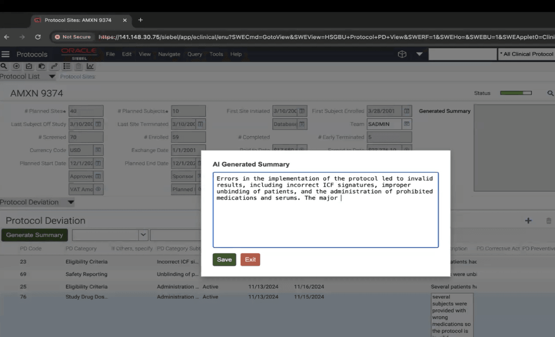Open the Currency Code picker icon

[x=98, y=150]
